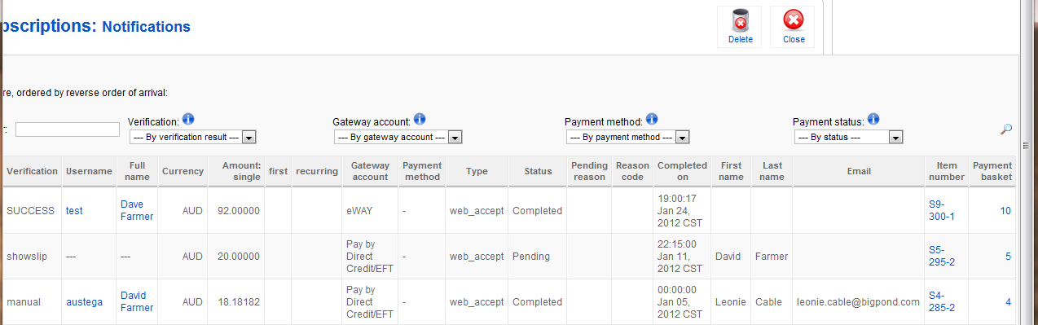
Task: Open payment basket 10 link
Action: point(1005,210)
